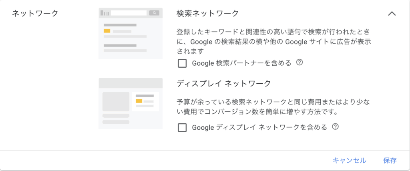
Task: Click the magnifier icon in search illustration
Action: 154,13
